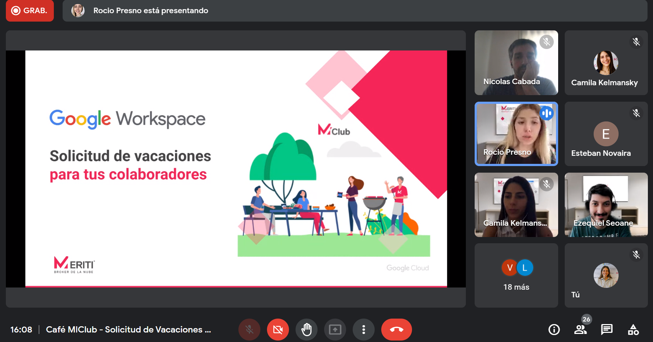The width and height of the screenshot is (653, 342).
Task: Click muted mic icon on Tú tile
Action: [x=636, y=255]
